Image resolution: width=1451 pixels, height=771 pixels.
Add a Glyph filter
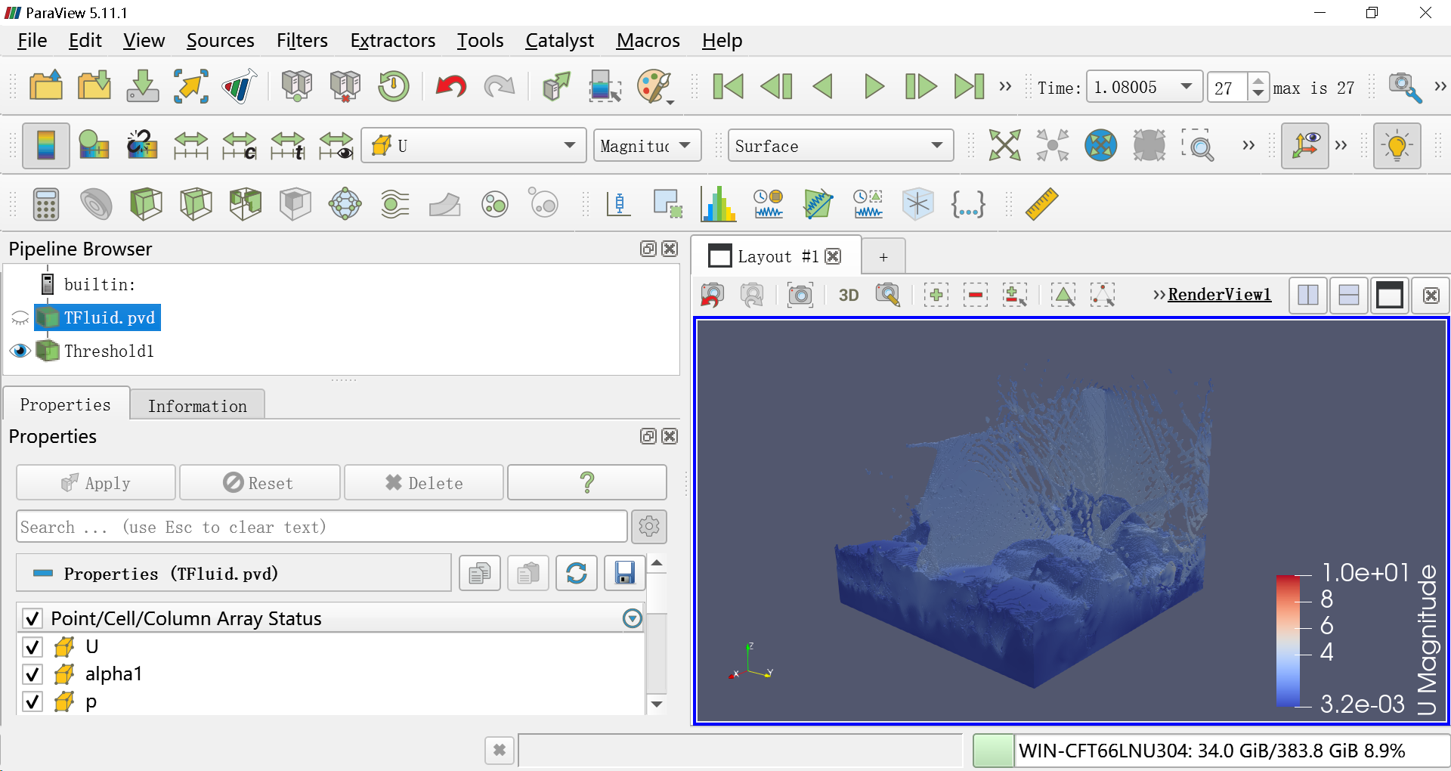click(x=345, y=204)
